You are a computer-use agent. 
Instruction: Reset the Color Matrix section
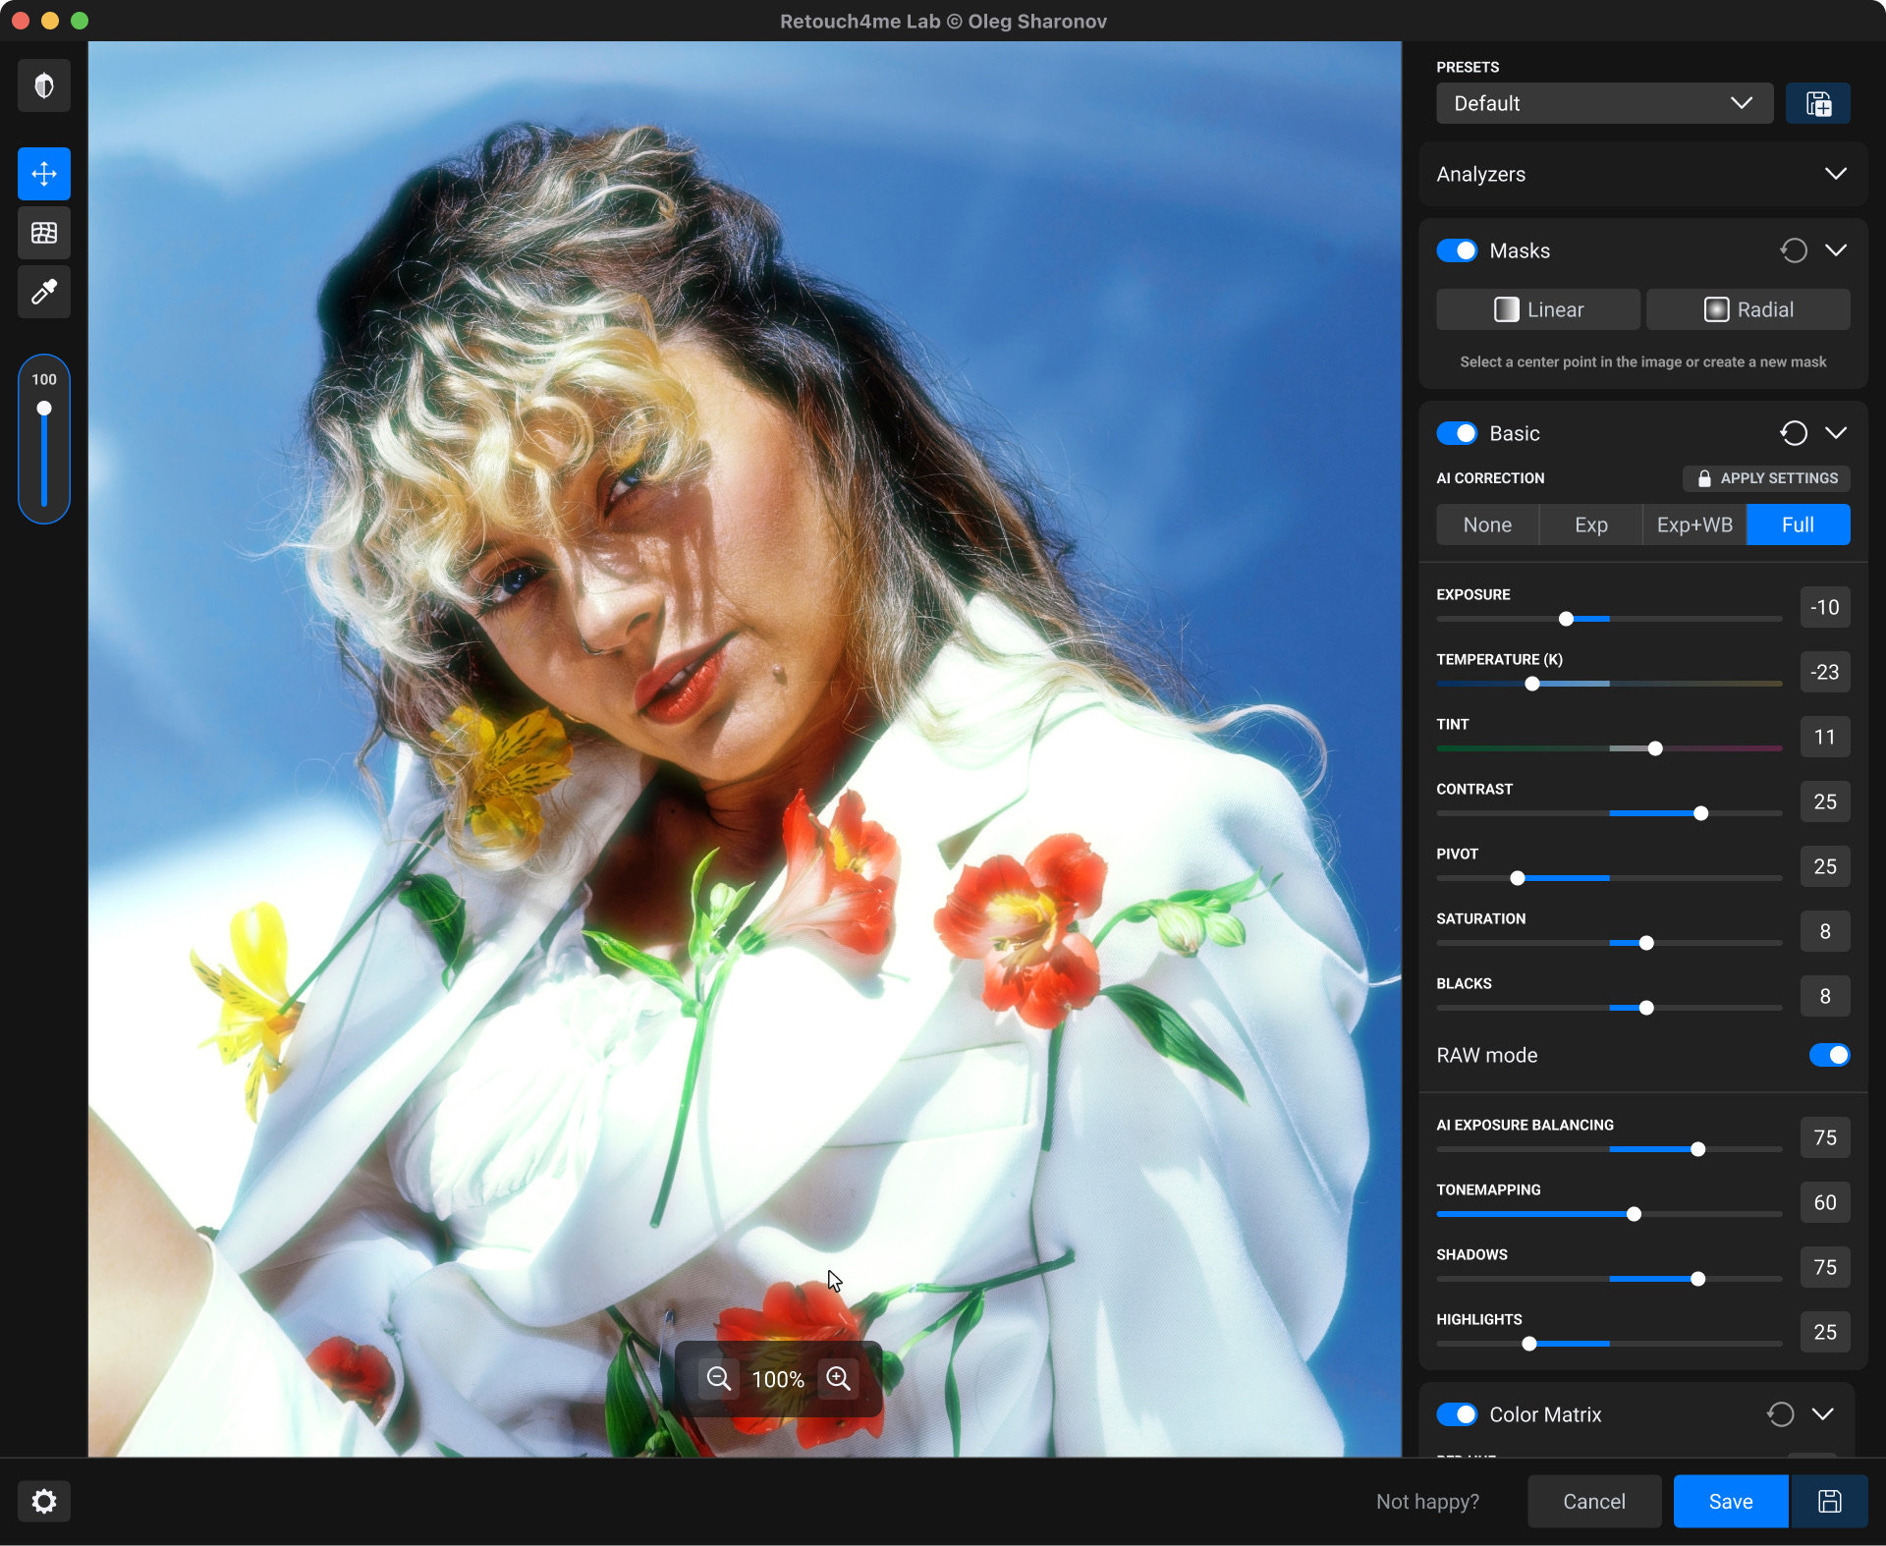tap(1781, 1414)
